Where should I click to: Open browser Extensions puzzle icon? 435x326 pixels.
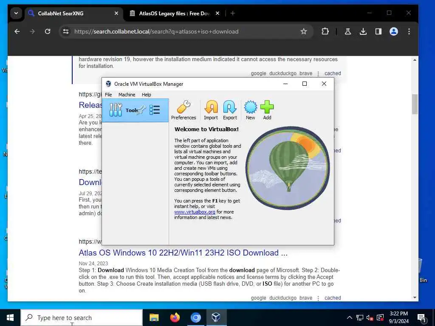[x=325, y=31]
